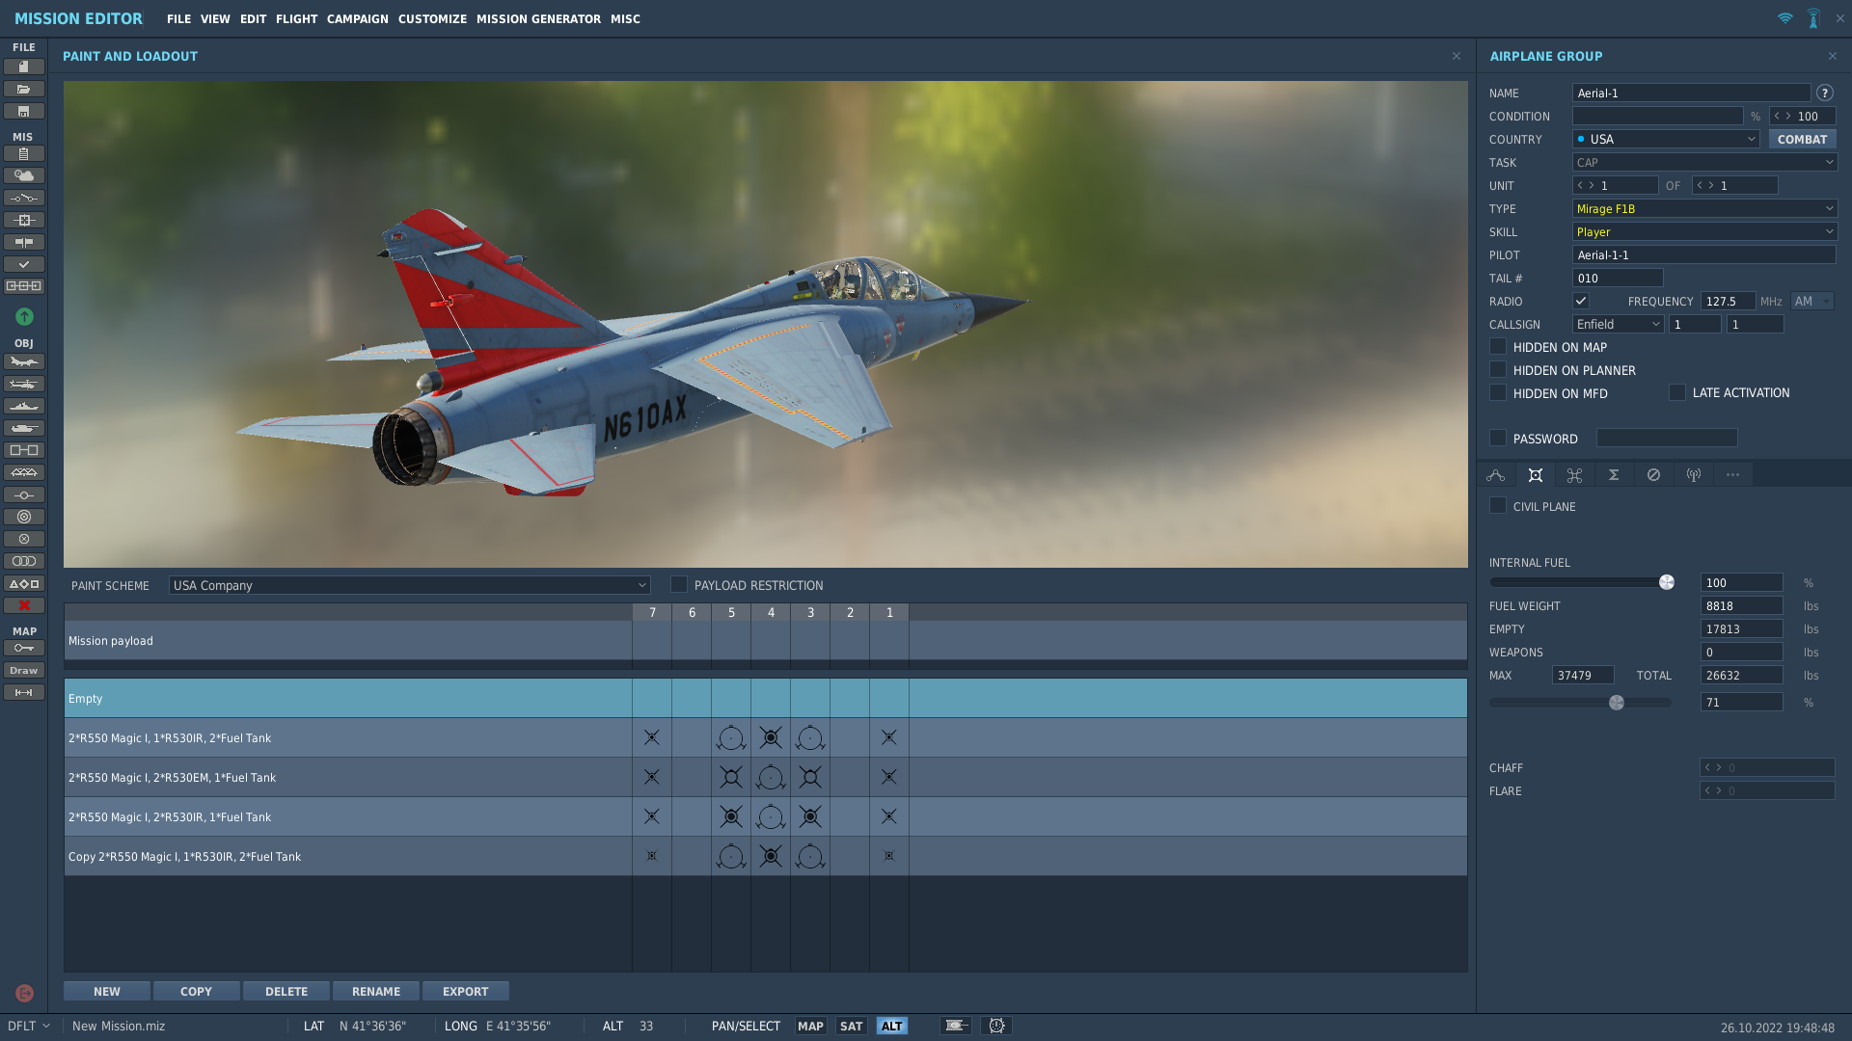Viewport: 1852px width, 1041px height.
Task: Open the route waypoints tab icon
Action: (1495, 475)
